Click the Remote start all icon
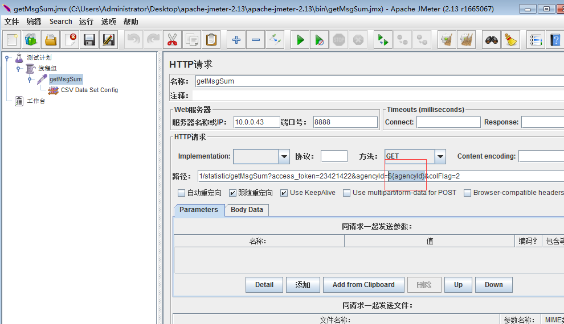Screen dimensions: 564x324 [383, 39]
